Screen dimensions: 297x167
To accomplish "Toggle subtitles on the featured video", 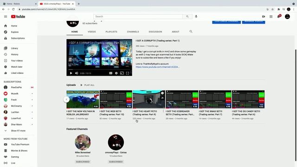I will coord(111,73).
